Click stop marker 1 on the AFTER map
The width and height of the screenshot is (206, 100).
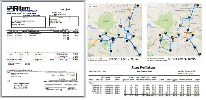click(197, 5)
